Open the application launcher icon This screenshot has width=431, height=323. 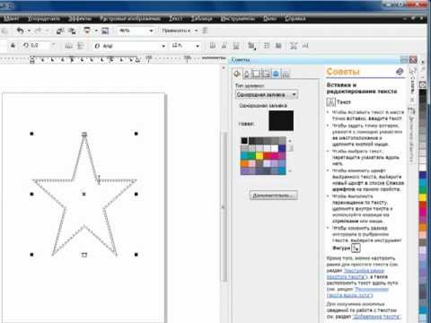point(87,31)
